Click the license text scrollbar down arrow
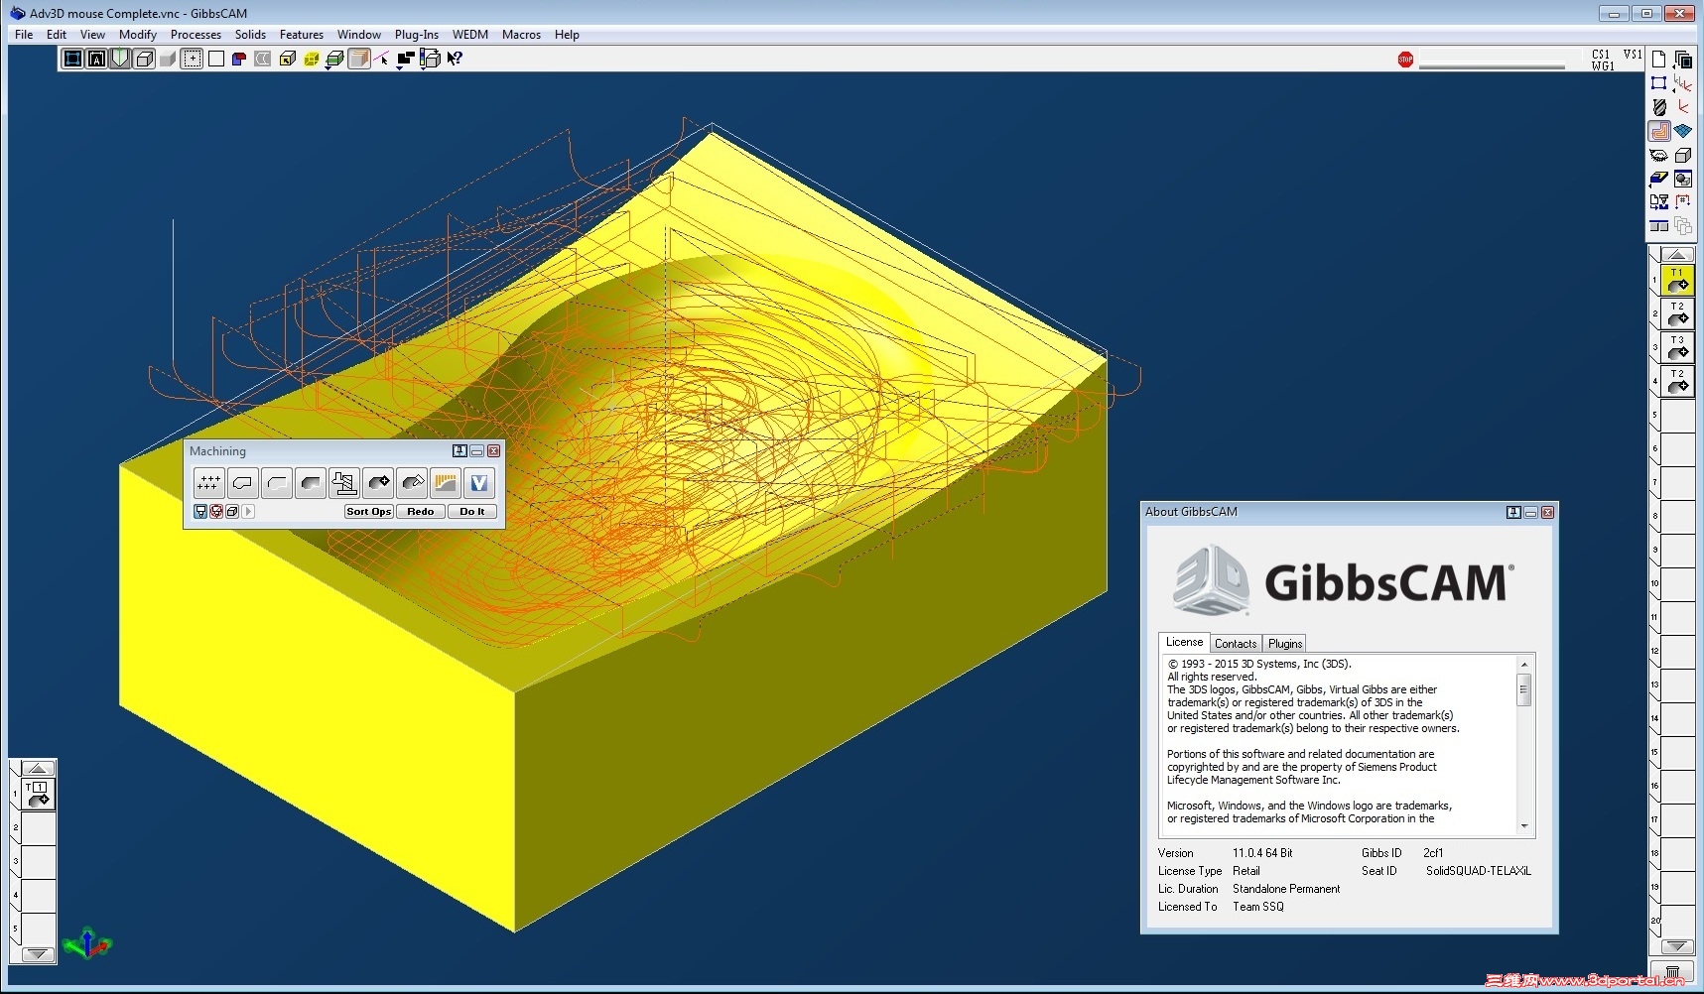1704x994 pixels. [x=1524, y=826]
